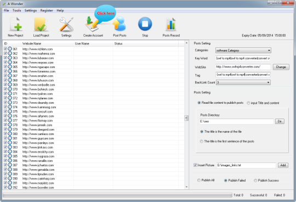Image resolution: width=296 pixels, height=202 pixels.
Task: Click the Create Account toolbar icon
Action: click(92, 24)
